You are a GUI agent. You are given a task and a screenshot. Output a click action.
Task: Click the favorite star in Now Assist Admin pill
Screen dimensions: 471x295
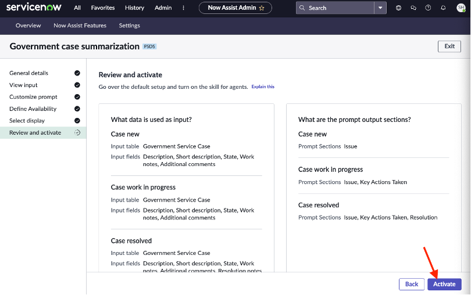pos(262,8)
